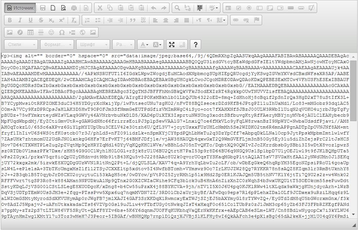
Task: Center align the text
Action: click(x=166, y=20)
